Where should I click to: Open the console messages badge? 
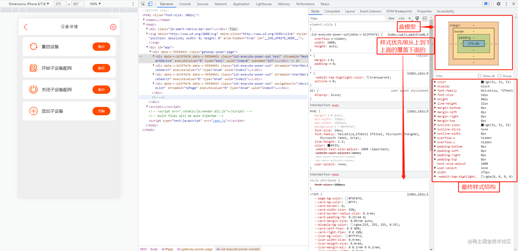pos(487,4)
